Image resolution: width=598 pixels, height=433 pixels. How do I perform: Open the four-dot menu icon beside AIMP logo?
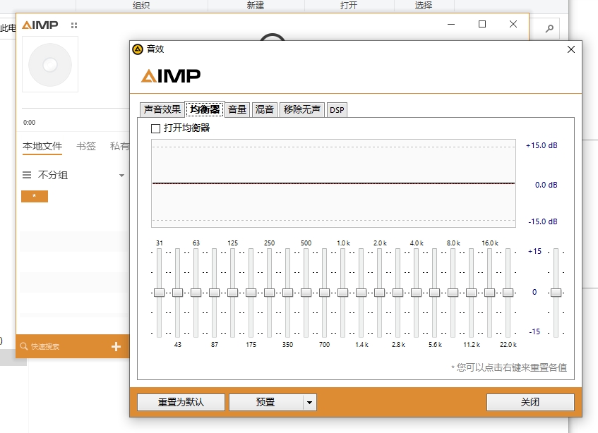(x=74, y=25)
